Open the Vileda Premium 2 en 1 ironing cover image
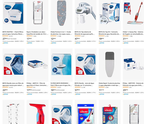The width and height of the screenshot is (144, 124). pos(61,13)
